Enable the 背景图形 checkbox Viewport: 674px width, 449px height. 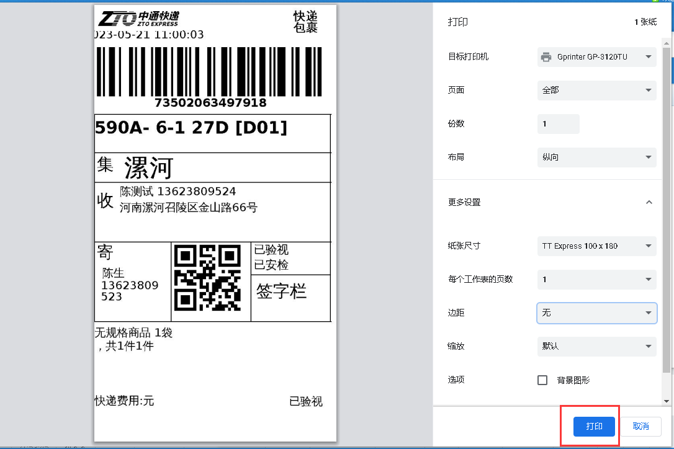542,380
